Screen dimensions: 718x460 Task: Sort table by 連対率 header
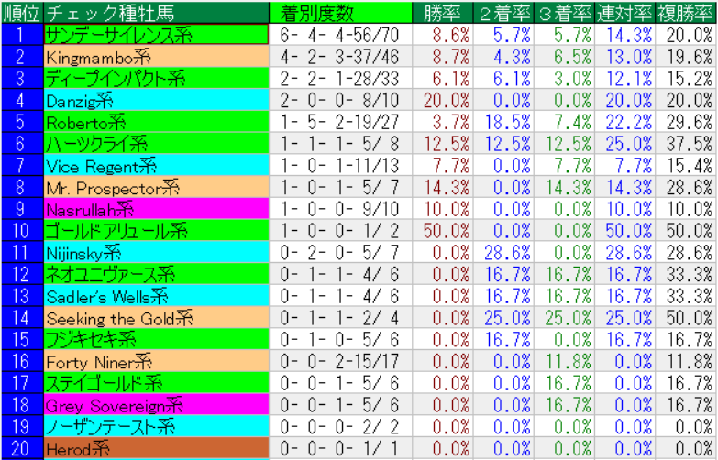(x=625, y=13)
